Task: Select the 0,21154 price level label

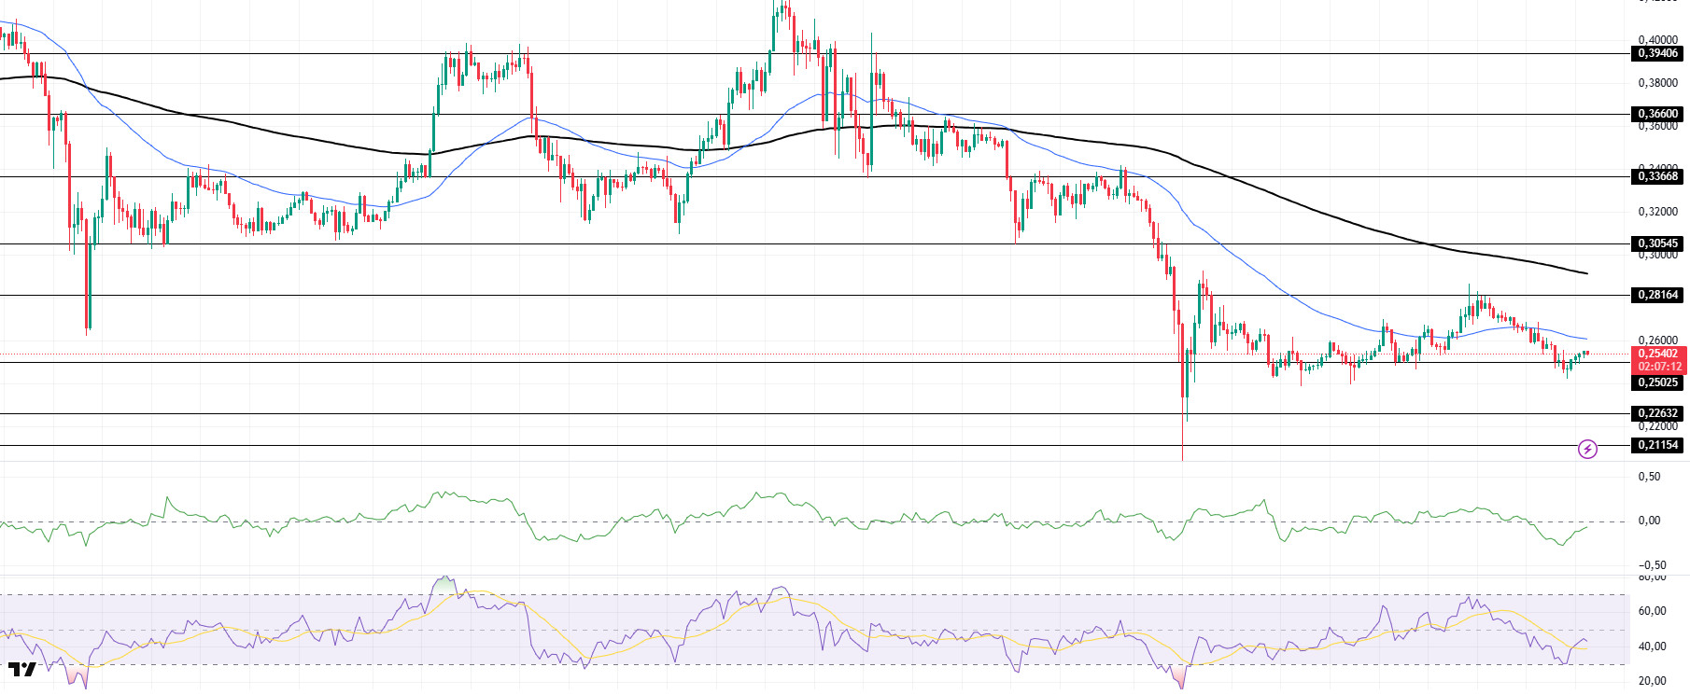Action: [x=1658, y=445]
